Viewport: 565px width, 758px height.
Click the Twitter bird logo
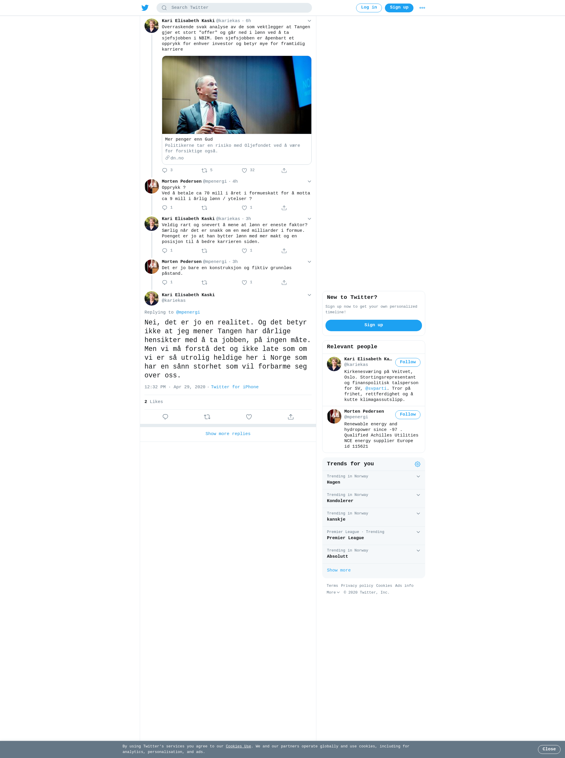(145, 8)
